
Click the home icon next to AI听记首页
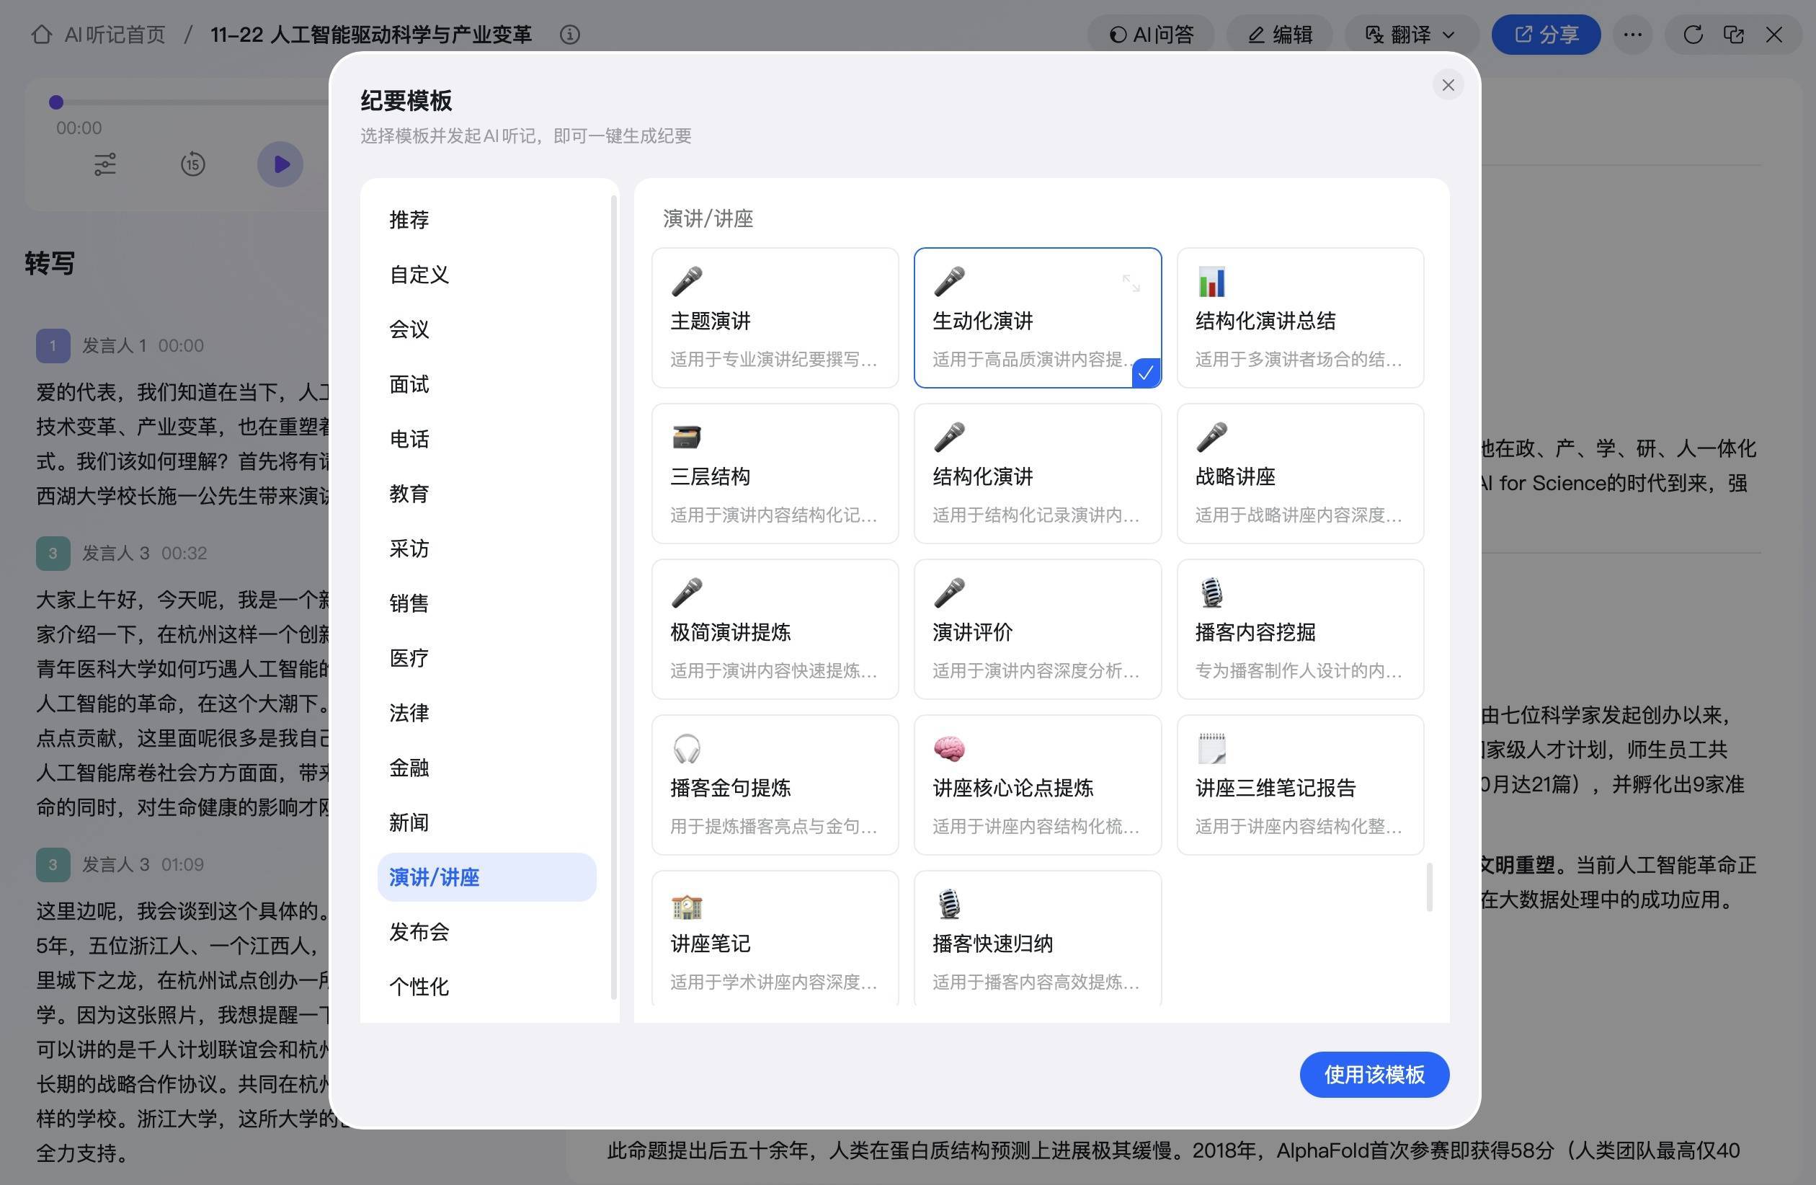[x=42, y=35]
